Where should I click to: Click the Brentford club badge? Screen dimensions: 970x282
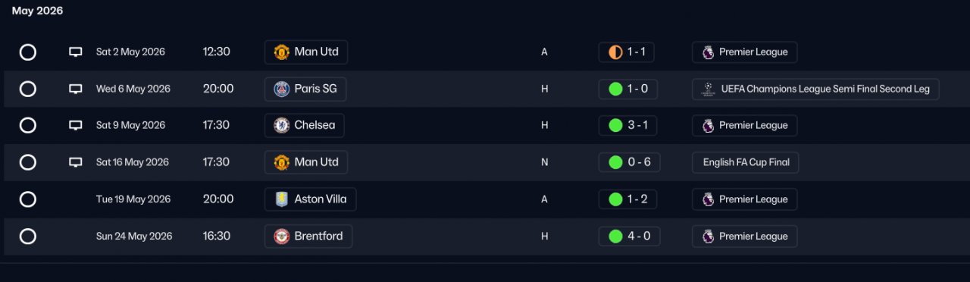tap(282, 236)
